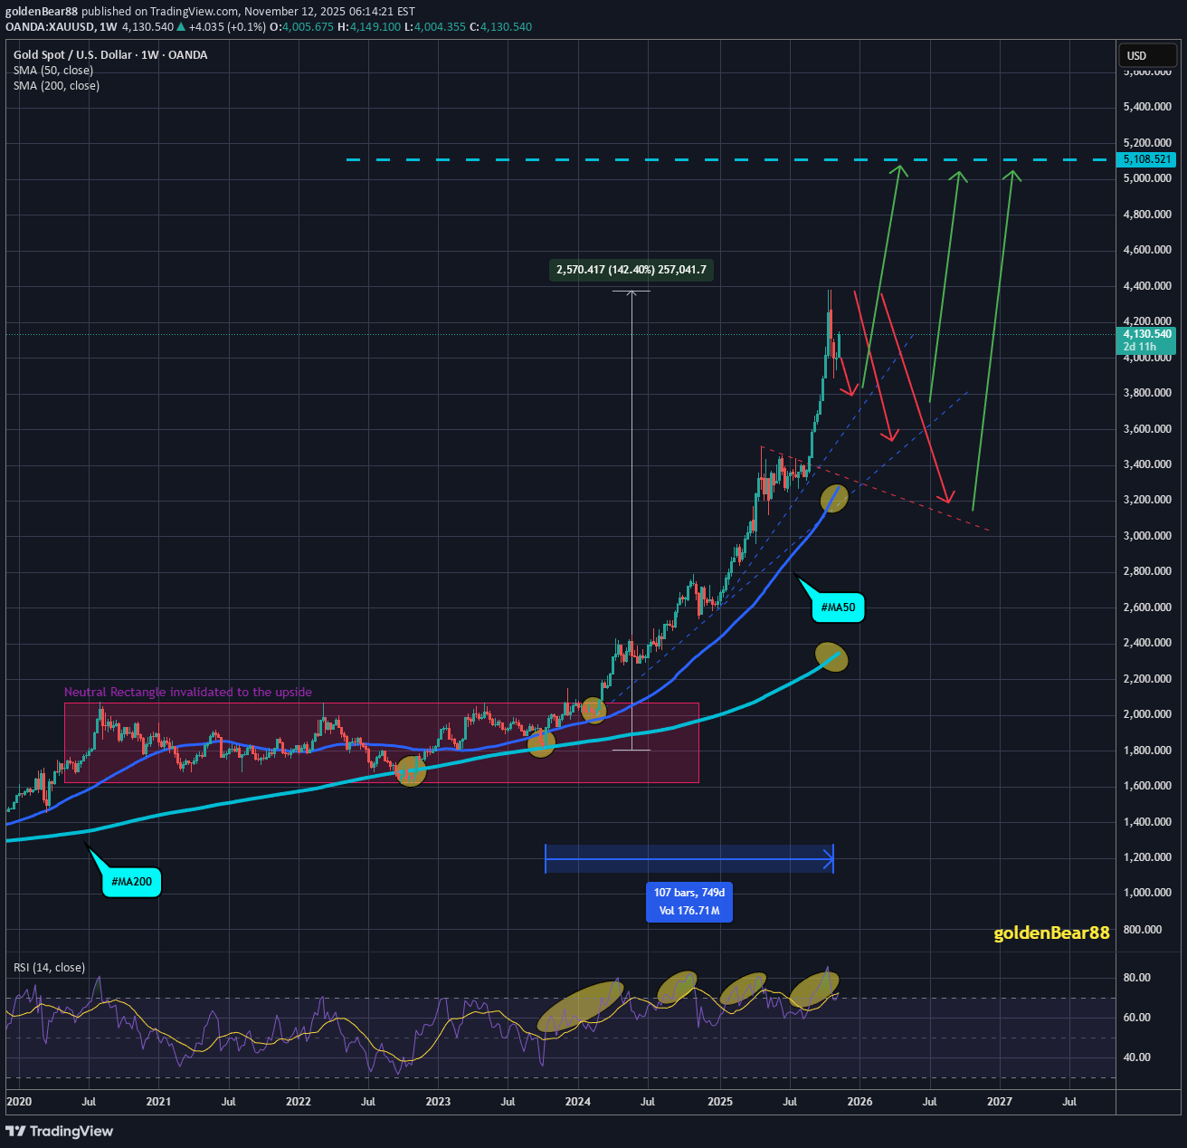The image size is (1187, 1148).
Task: Click the current price label 4,130.540
Action: [1145, 334]
